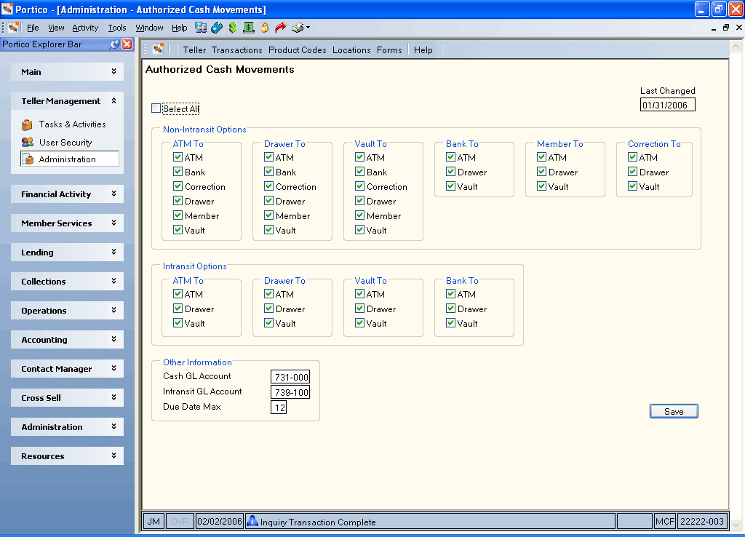The height and width of the screenshot is (537, 745).
Task: Expand the Member Services section
Action: click(x=114, y=223)
